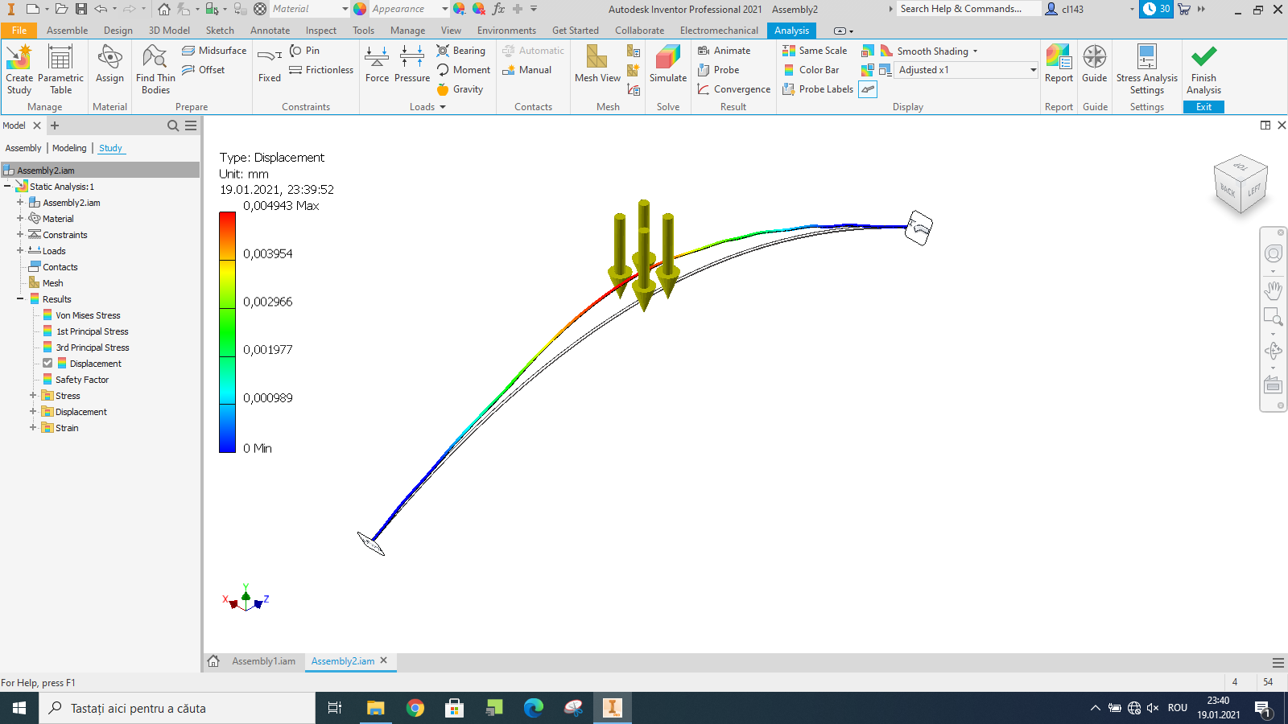Choose the Frictionless constraint

[321, 70]
